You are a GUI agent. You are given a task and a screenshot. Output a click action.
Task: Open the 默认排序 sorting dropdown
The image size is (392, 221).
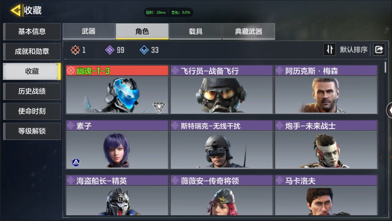pyautogui.click(x=354, y=50)
